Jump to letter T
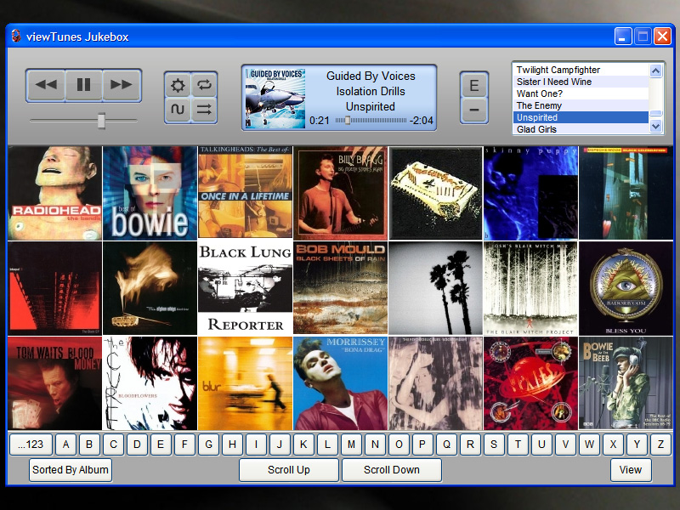Screen dimensions: 680x510 [518, 444]
